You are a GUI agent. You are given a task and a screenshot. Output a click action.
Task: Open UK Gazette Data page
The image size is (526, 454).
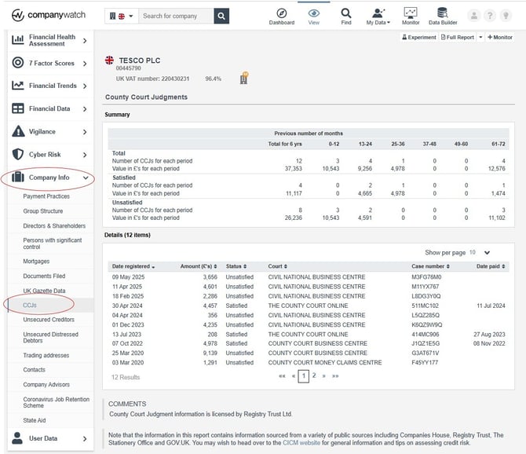pos(44,291)
